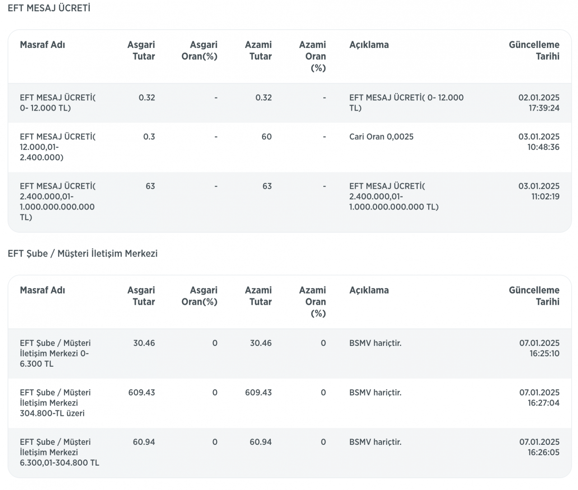
Task: Select fee name İletişim Merkezi 6.300,01-304.800 TL
Action: 60,452
